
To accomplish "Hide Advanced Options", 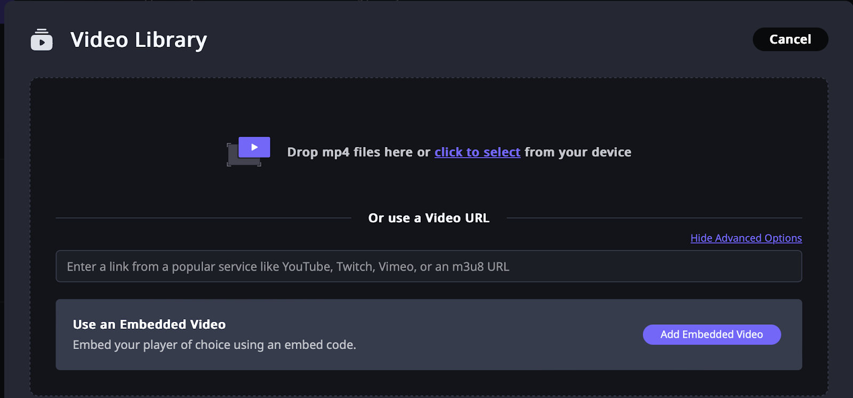I will pyautogui.click(x=746, y=238).
